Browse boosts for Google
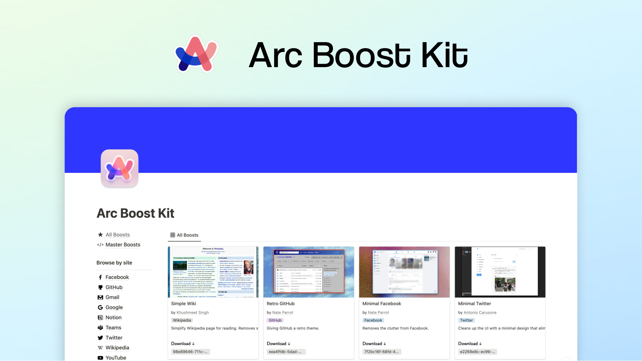The image size is (642, 361). click(x=114, y=307)
